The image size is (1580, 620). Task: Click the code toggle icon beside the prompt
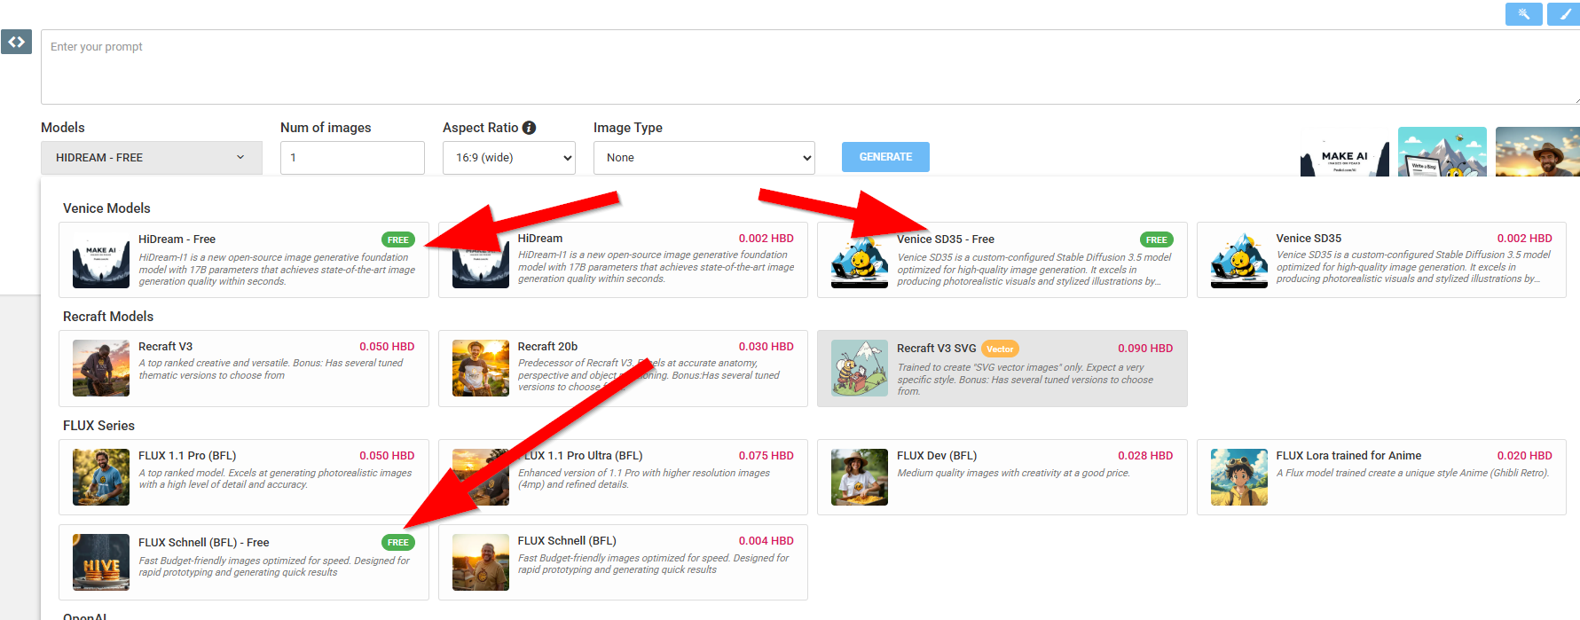(x=16, y=42)
